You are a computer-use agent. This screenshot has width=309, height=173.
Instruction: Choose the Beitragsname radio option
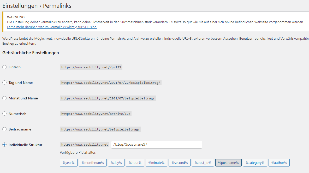click(x=4, y=129)
